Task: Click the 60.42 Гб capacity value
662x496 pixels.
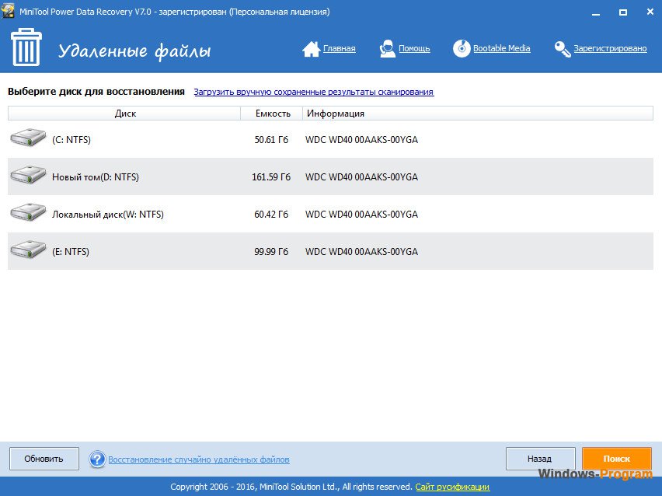Action: (271, 215)
